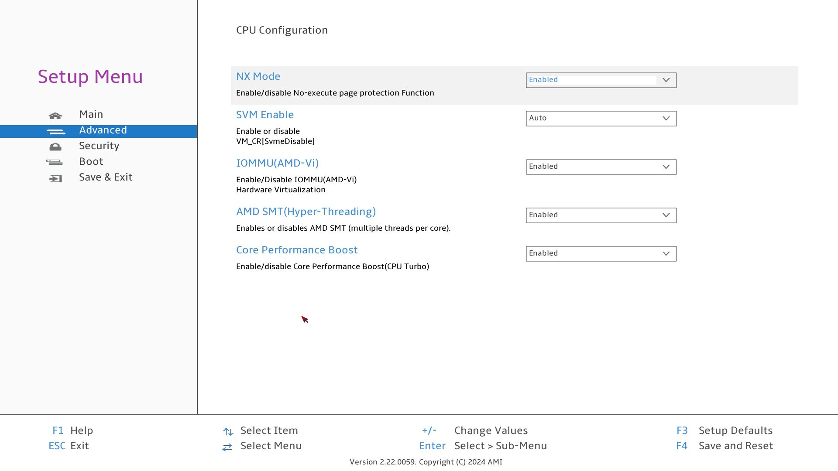Open the SVM Enable Auto dropdown

pyautogui.click(x=601, y=119)
